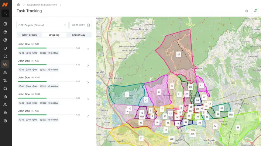The width and height of the screenshot is (261, 146).
Task: Go to home via breadcrumb icon
Action: pos(18,5)
